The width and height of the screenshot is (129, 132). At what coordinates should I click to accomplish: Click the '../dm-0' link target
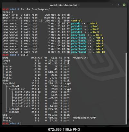coord(92,24)
